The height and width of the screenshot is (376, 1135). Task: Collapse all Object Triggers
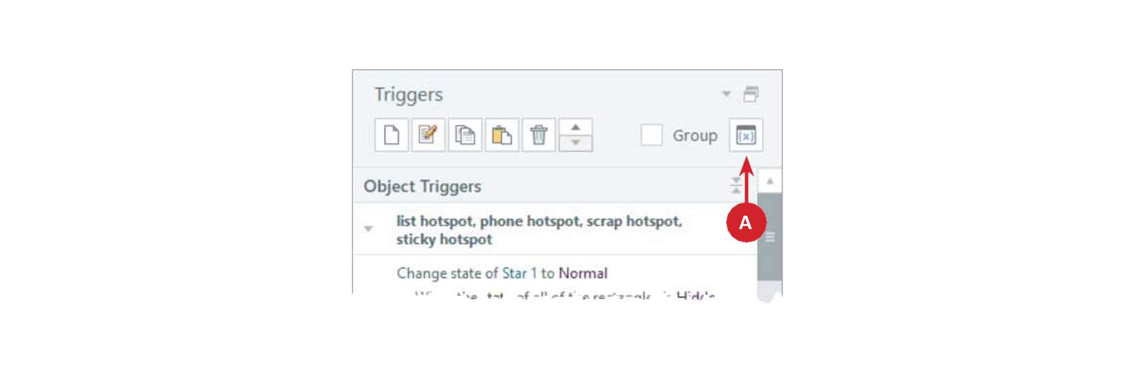click(x=736, y=185)
